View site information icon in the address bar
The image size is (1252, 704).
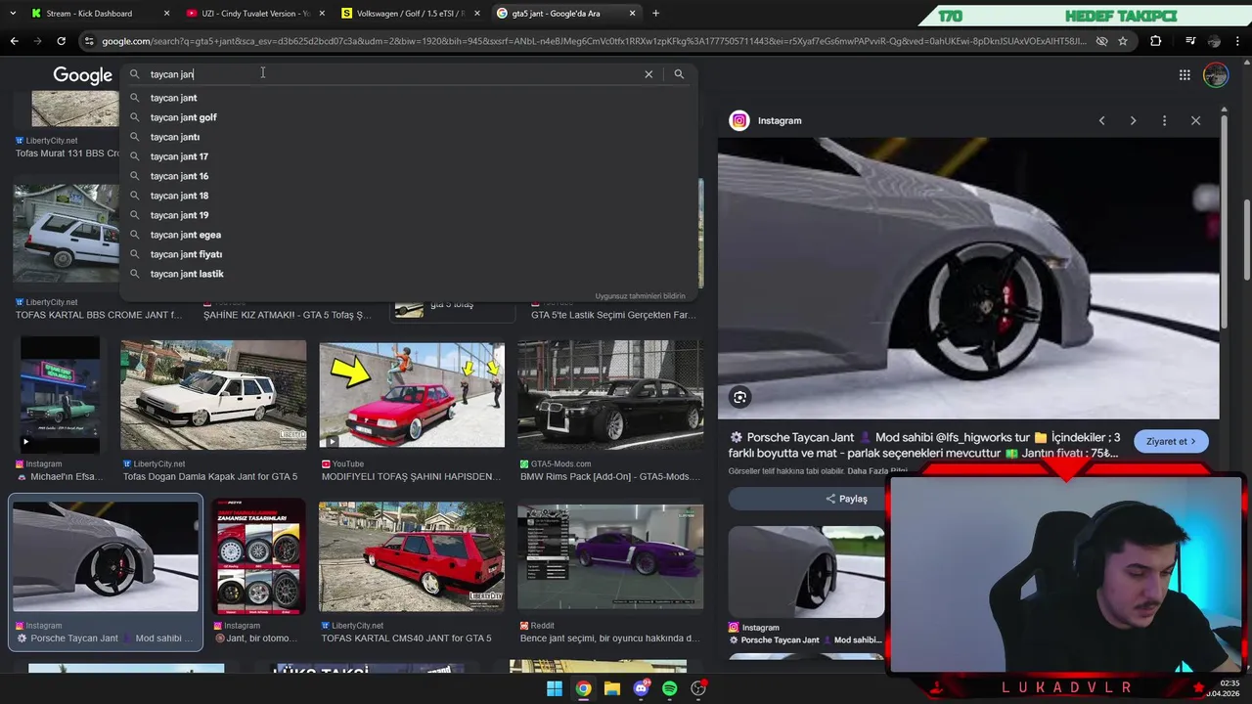click(89, 41)
